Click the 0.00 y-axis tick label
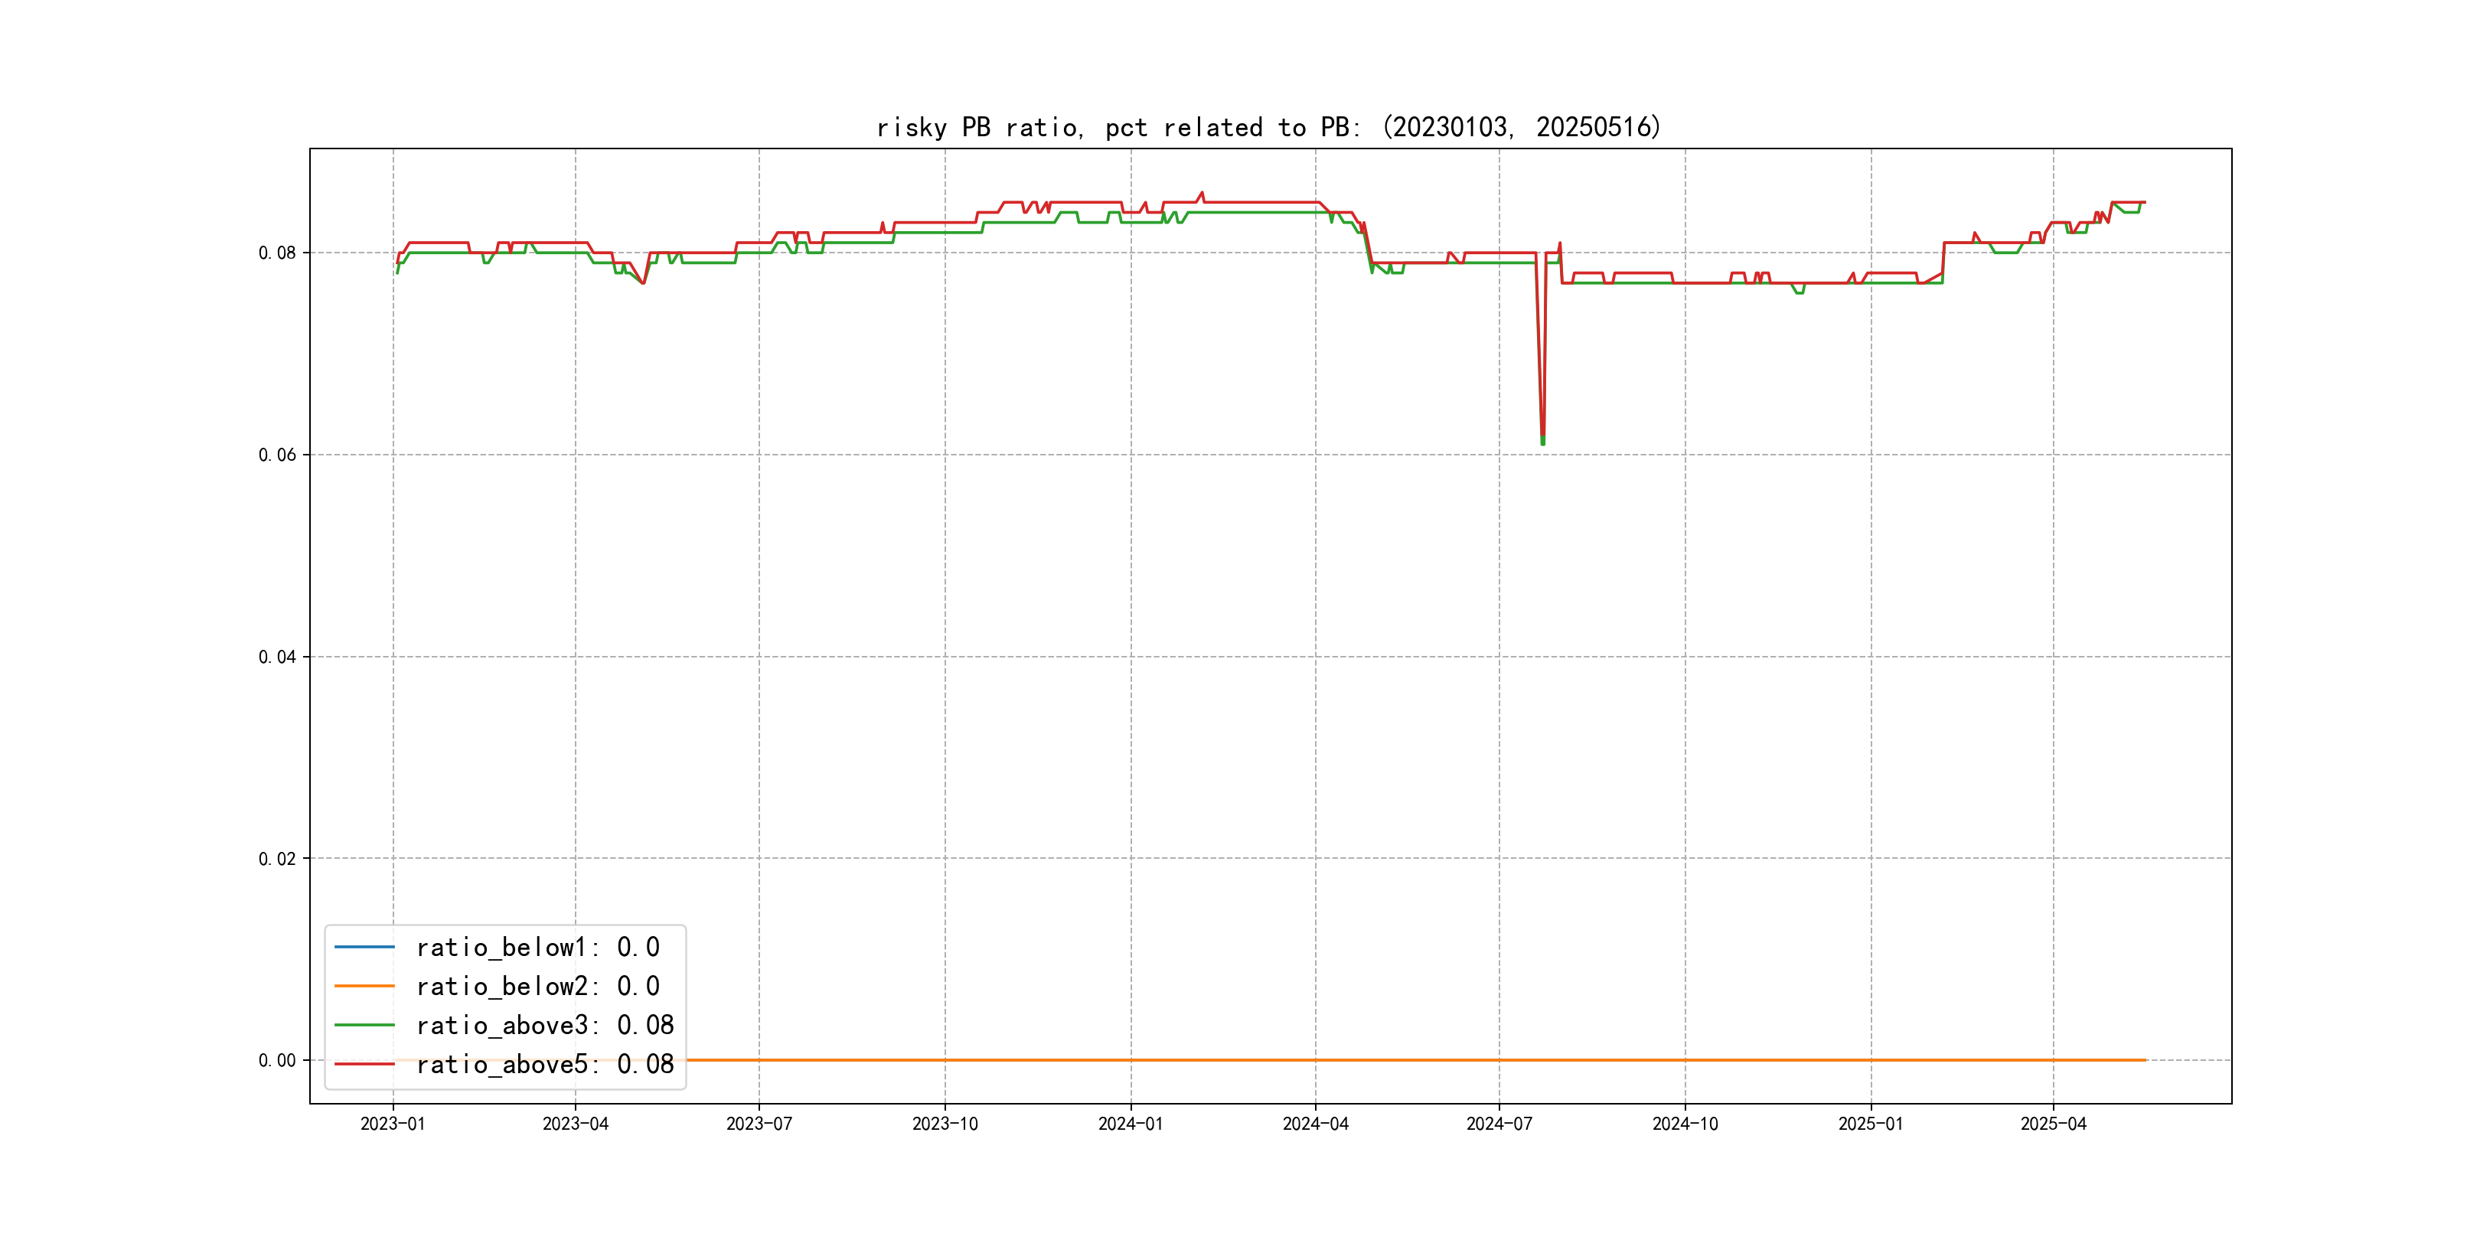 click(x=276, y=1060)
